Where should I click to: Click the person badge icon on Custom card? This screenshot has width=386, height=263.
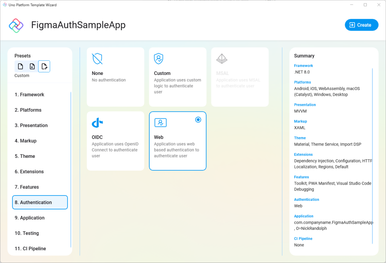[159, 59]
